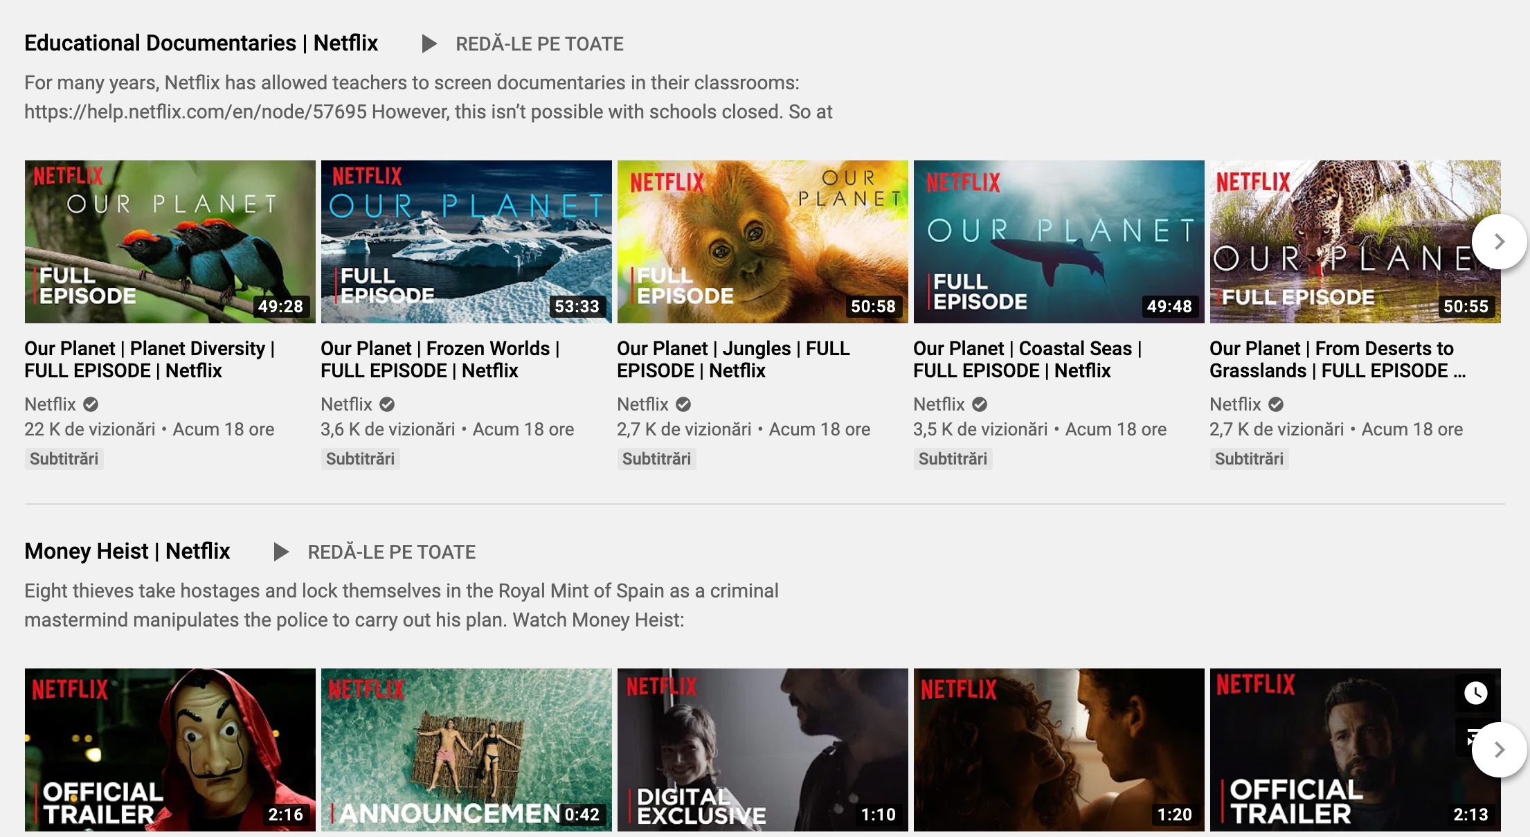Click Subtitrări badge under Frozen Worlds video
The width and height of the screenshot is (1530, 837).
[x=361, y=459]
